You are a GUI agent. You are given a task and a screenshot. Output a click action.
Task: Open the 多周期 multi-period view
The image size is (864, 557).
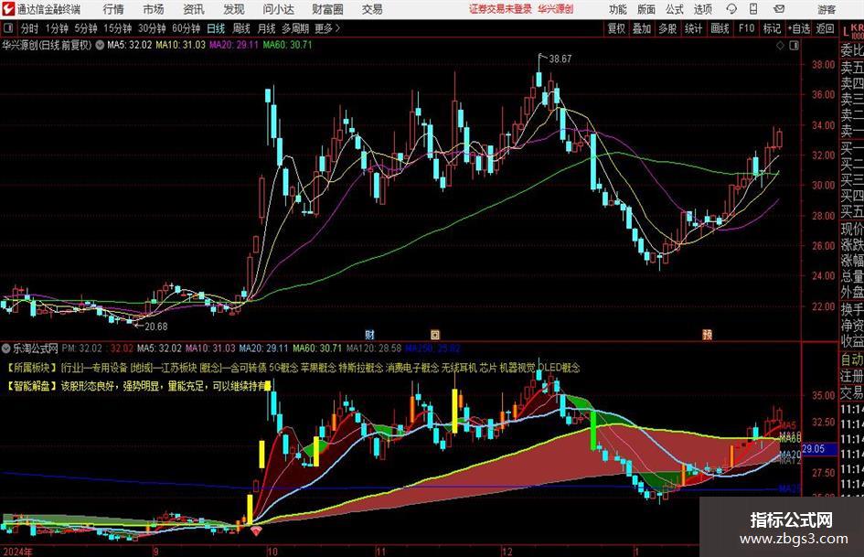[295, 28]
